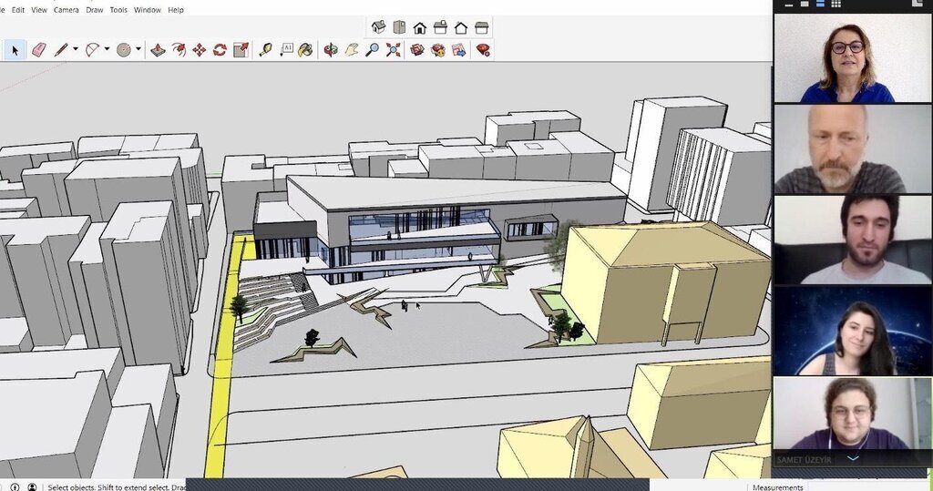Activate the Select arrow tool
Viewport: 933px width, 491px height.
coord(15,50)
